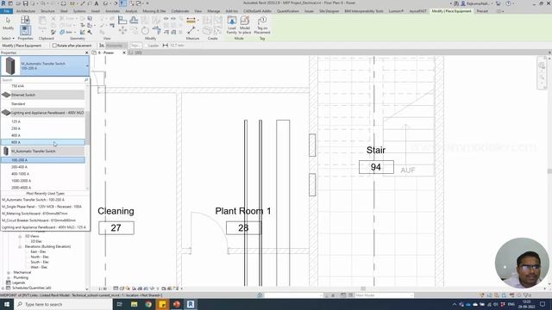Open the Manage ribbon tab
Image resolution: width=552 pixels, height=310 pixels.
213,11
